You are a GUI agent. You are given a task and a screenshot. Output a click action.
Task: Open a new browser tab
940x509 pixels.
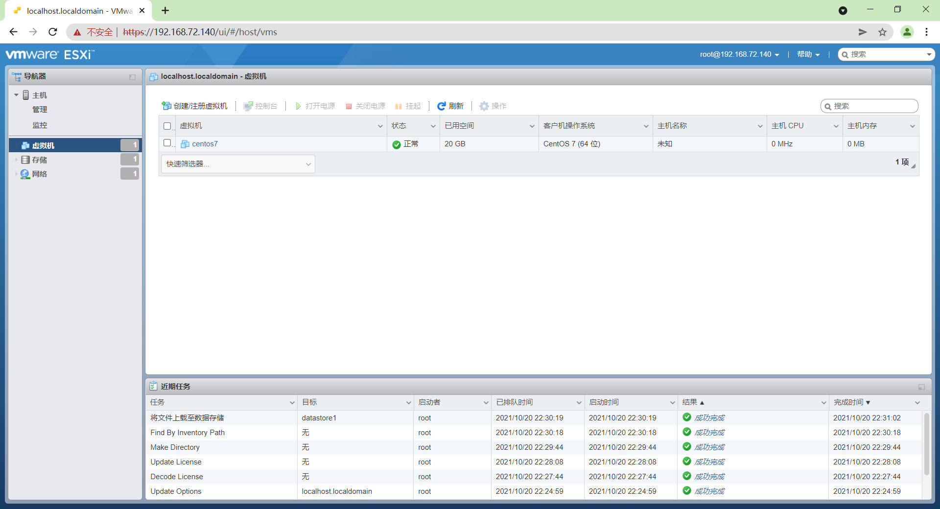pos(165,10)
